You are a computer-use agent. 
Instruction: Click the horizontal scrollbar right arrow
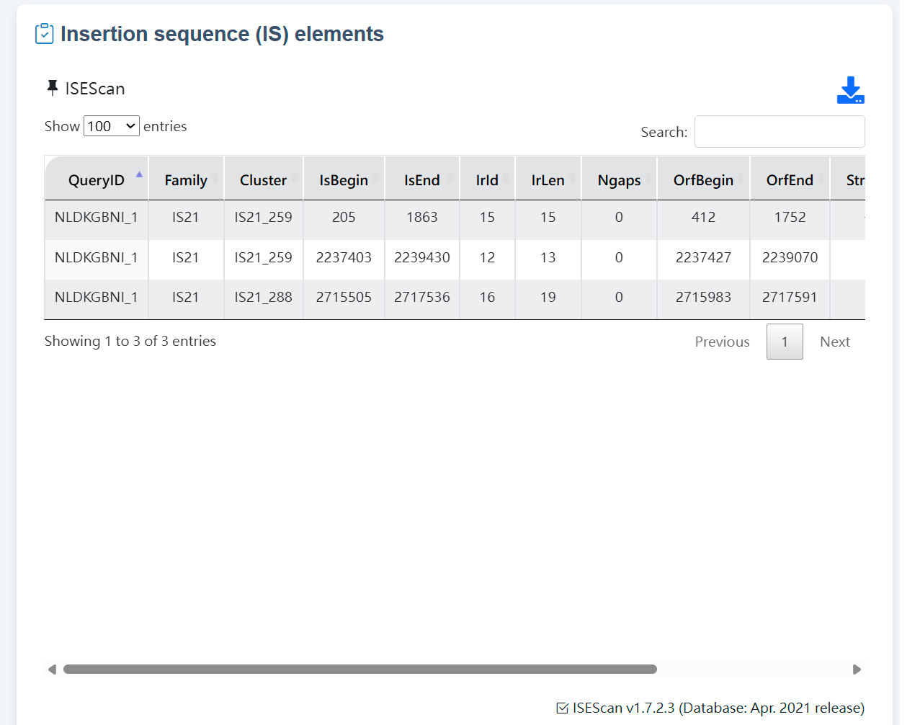(857, 670)
